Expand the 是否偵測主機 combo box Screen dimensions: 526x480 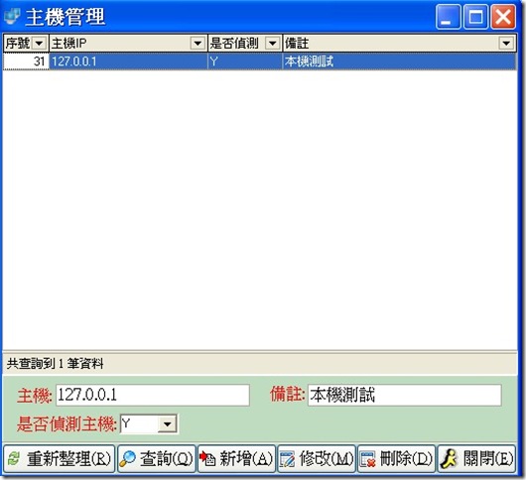point(167,424)
